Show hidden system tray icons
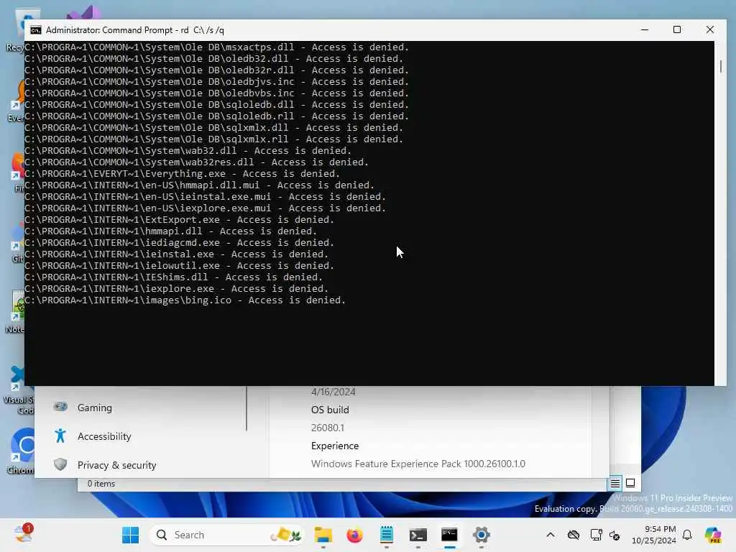 click(550, 535)
